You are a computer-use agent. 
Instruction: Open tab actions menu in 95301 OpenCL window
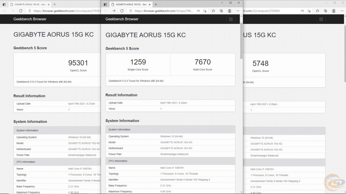(x=4, y=4)
